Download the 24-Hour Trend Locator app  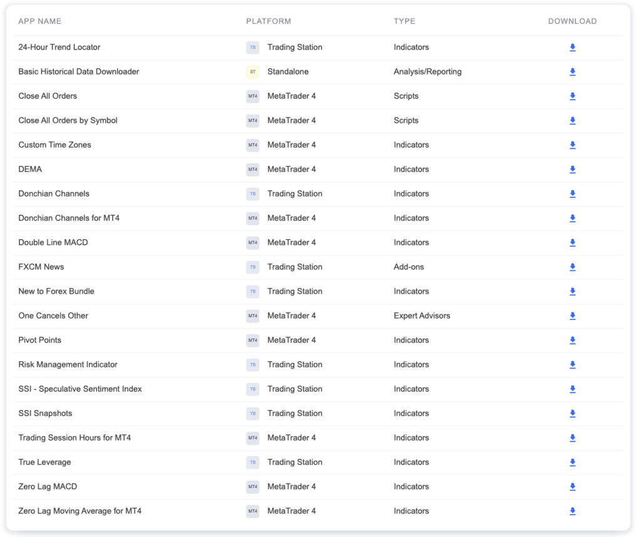(572, 48)
